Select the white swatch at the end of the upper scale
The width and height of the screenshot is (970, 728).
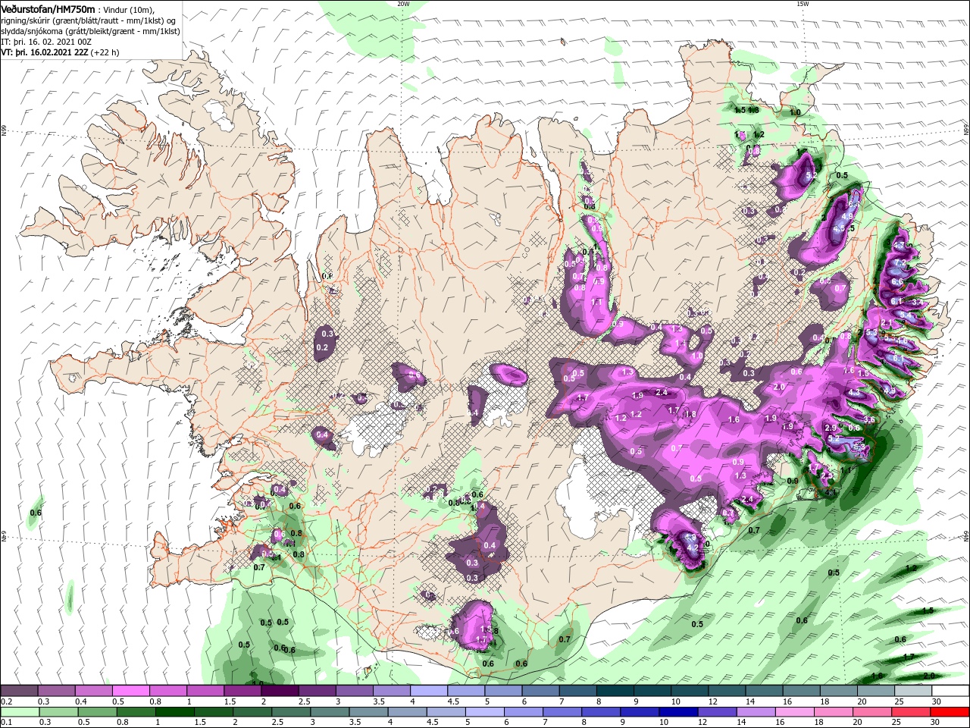(x=950, y=691)
